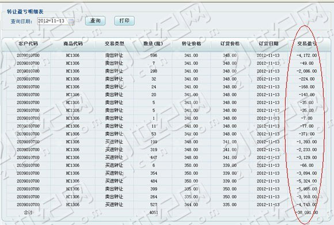
Task: Select the profit/loss cell -1,393.00
Action: tap(307, 142)
